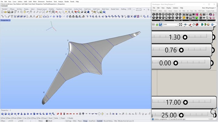This screenshot has height=122, width=218.
Task: Click the slider knob showing 1.30
Action: 184,37
